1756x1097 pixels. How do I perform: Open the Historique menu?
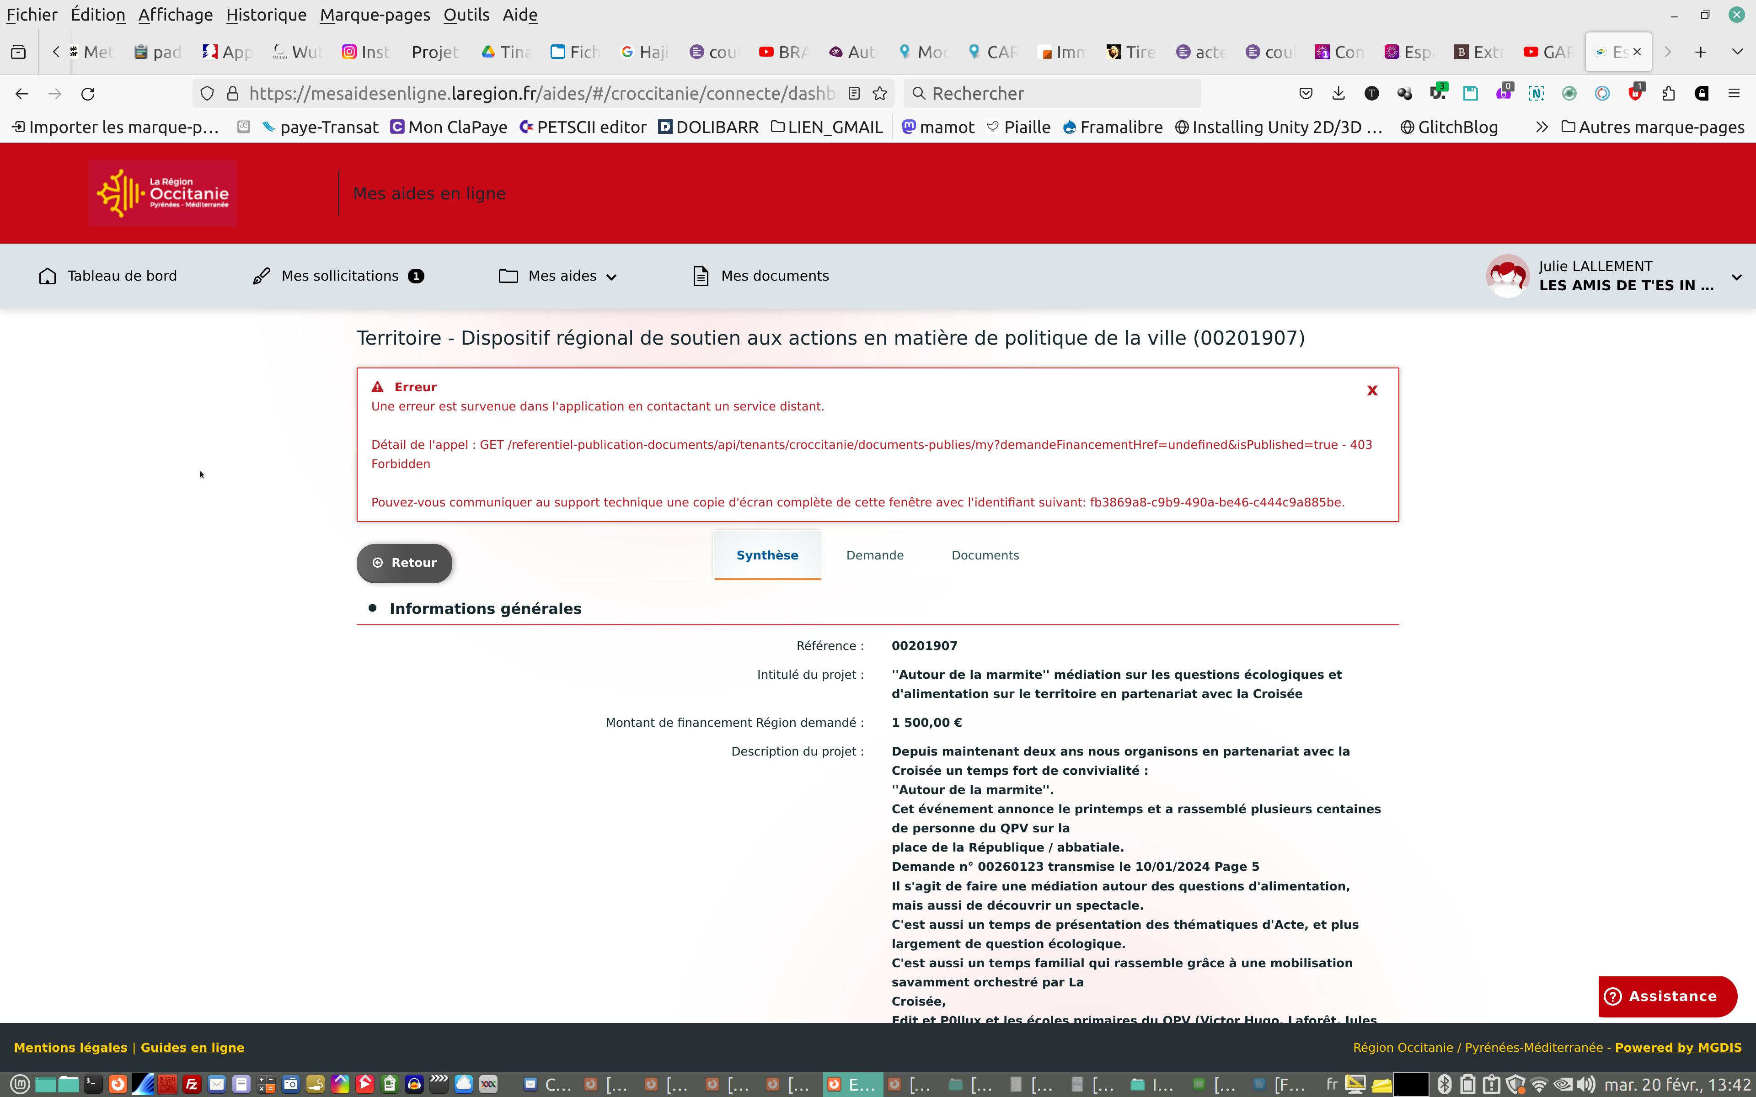(266, 15)
